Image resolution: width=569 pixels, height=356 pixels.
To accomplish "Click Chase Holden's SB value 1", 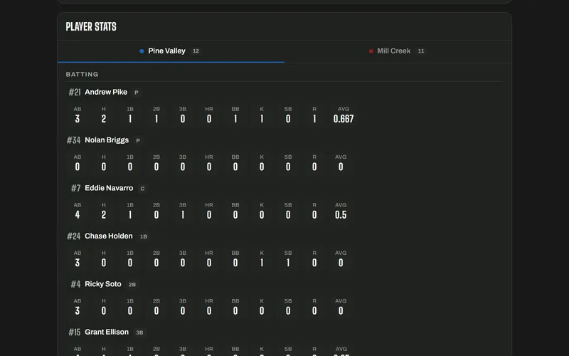I will [288, 263].
